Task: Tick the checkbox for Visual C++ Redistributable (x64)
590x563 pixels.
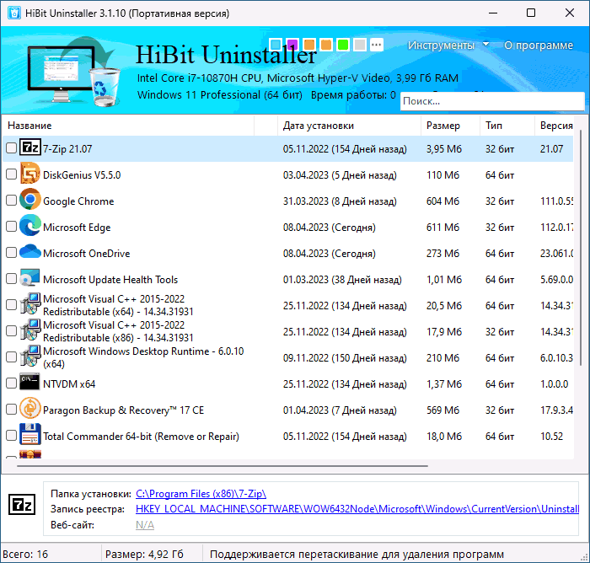Action: pos(11,304)
